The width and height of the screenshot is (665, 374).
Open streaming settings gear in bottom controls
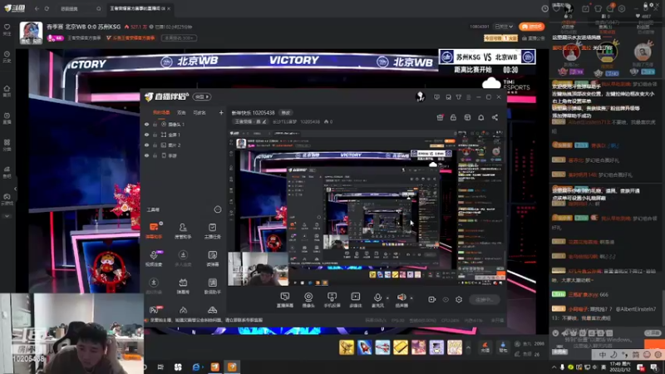click(x=459, y=299)
